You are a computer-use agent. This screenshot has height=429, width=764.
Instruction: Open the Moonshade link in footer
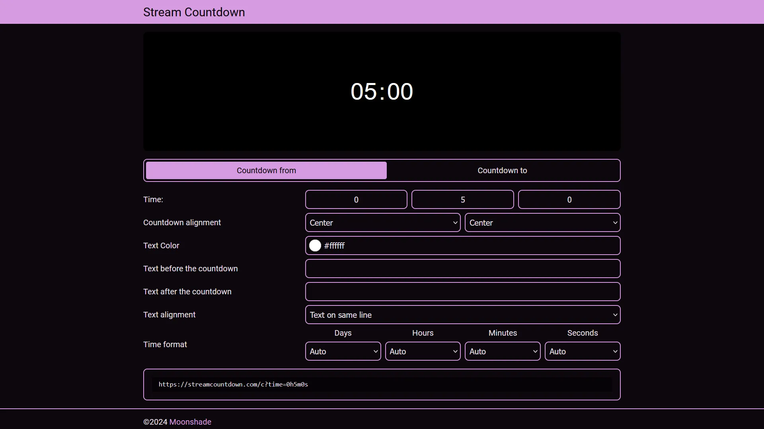(190, 422)
